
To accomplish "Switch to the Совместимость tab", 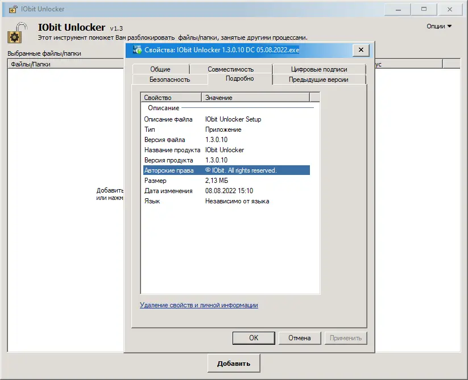I will (x=231, y=69).
